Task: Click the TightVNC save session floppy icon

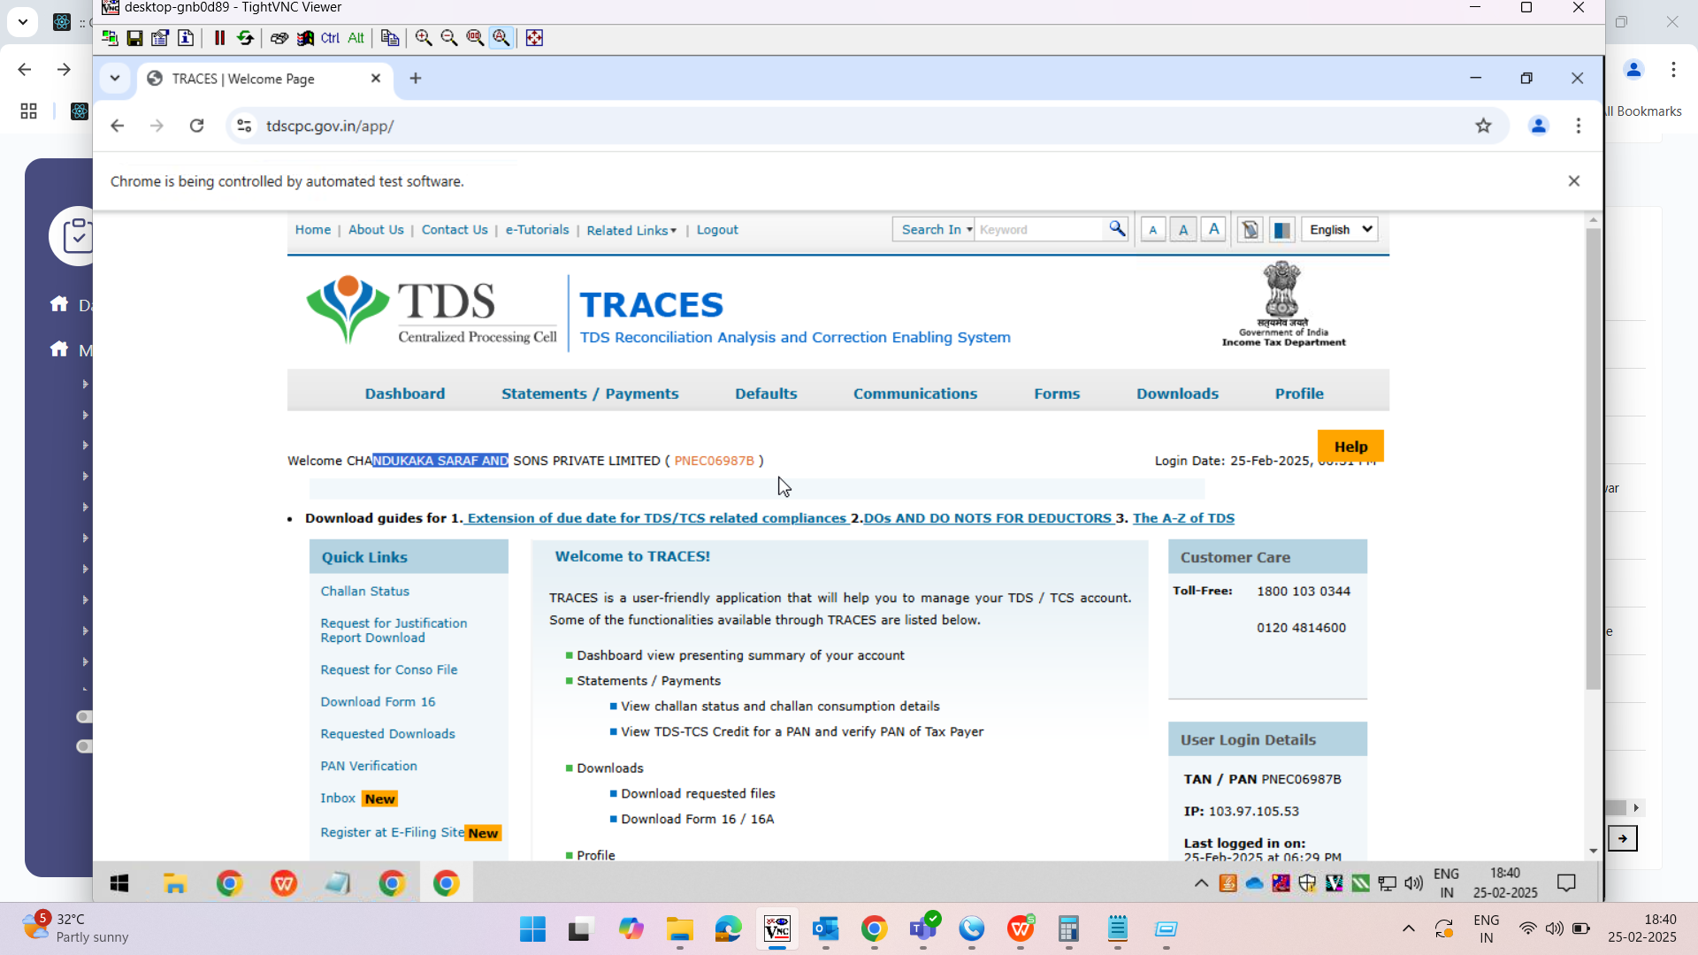Action: click(134, 38)
